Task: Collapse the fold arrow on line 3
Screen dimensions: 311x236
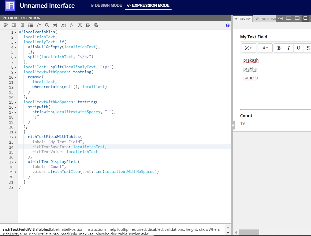Action: click(16, 42)
